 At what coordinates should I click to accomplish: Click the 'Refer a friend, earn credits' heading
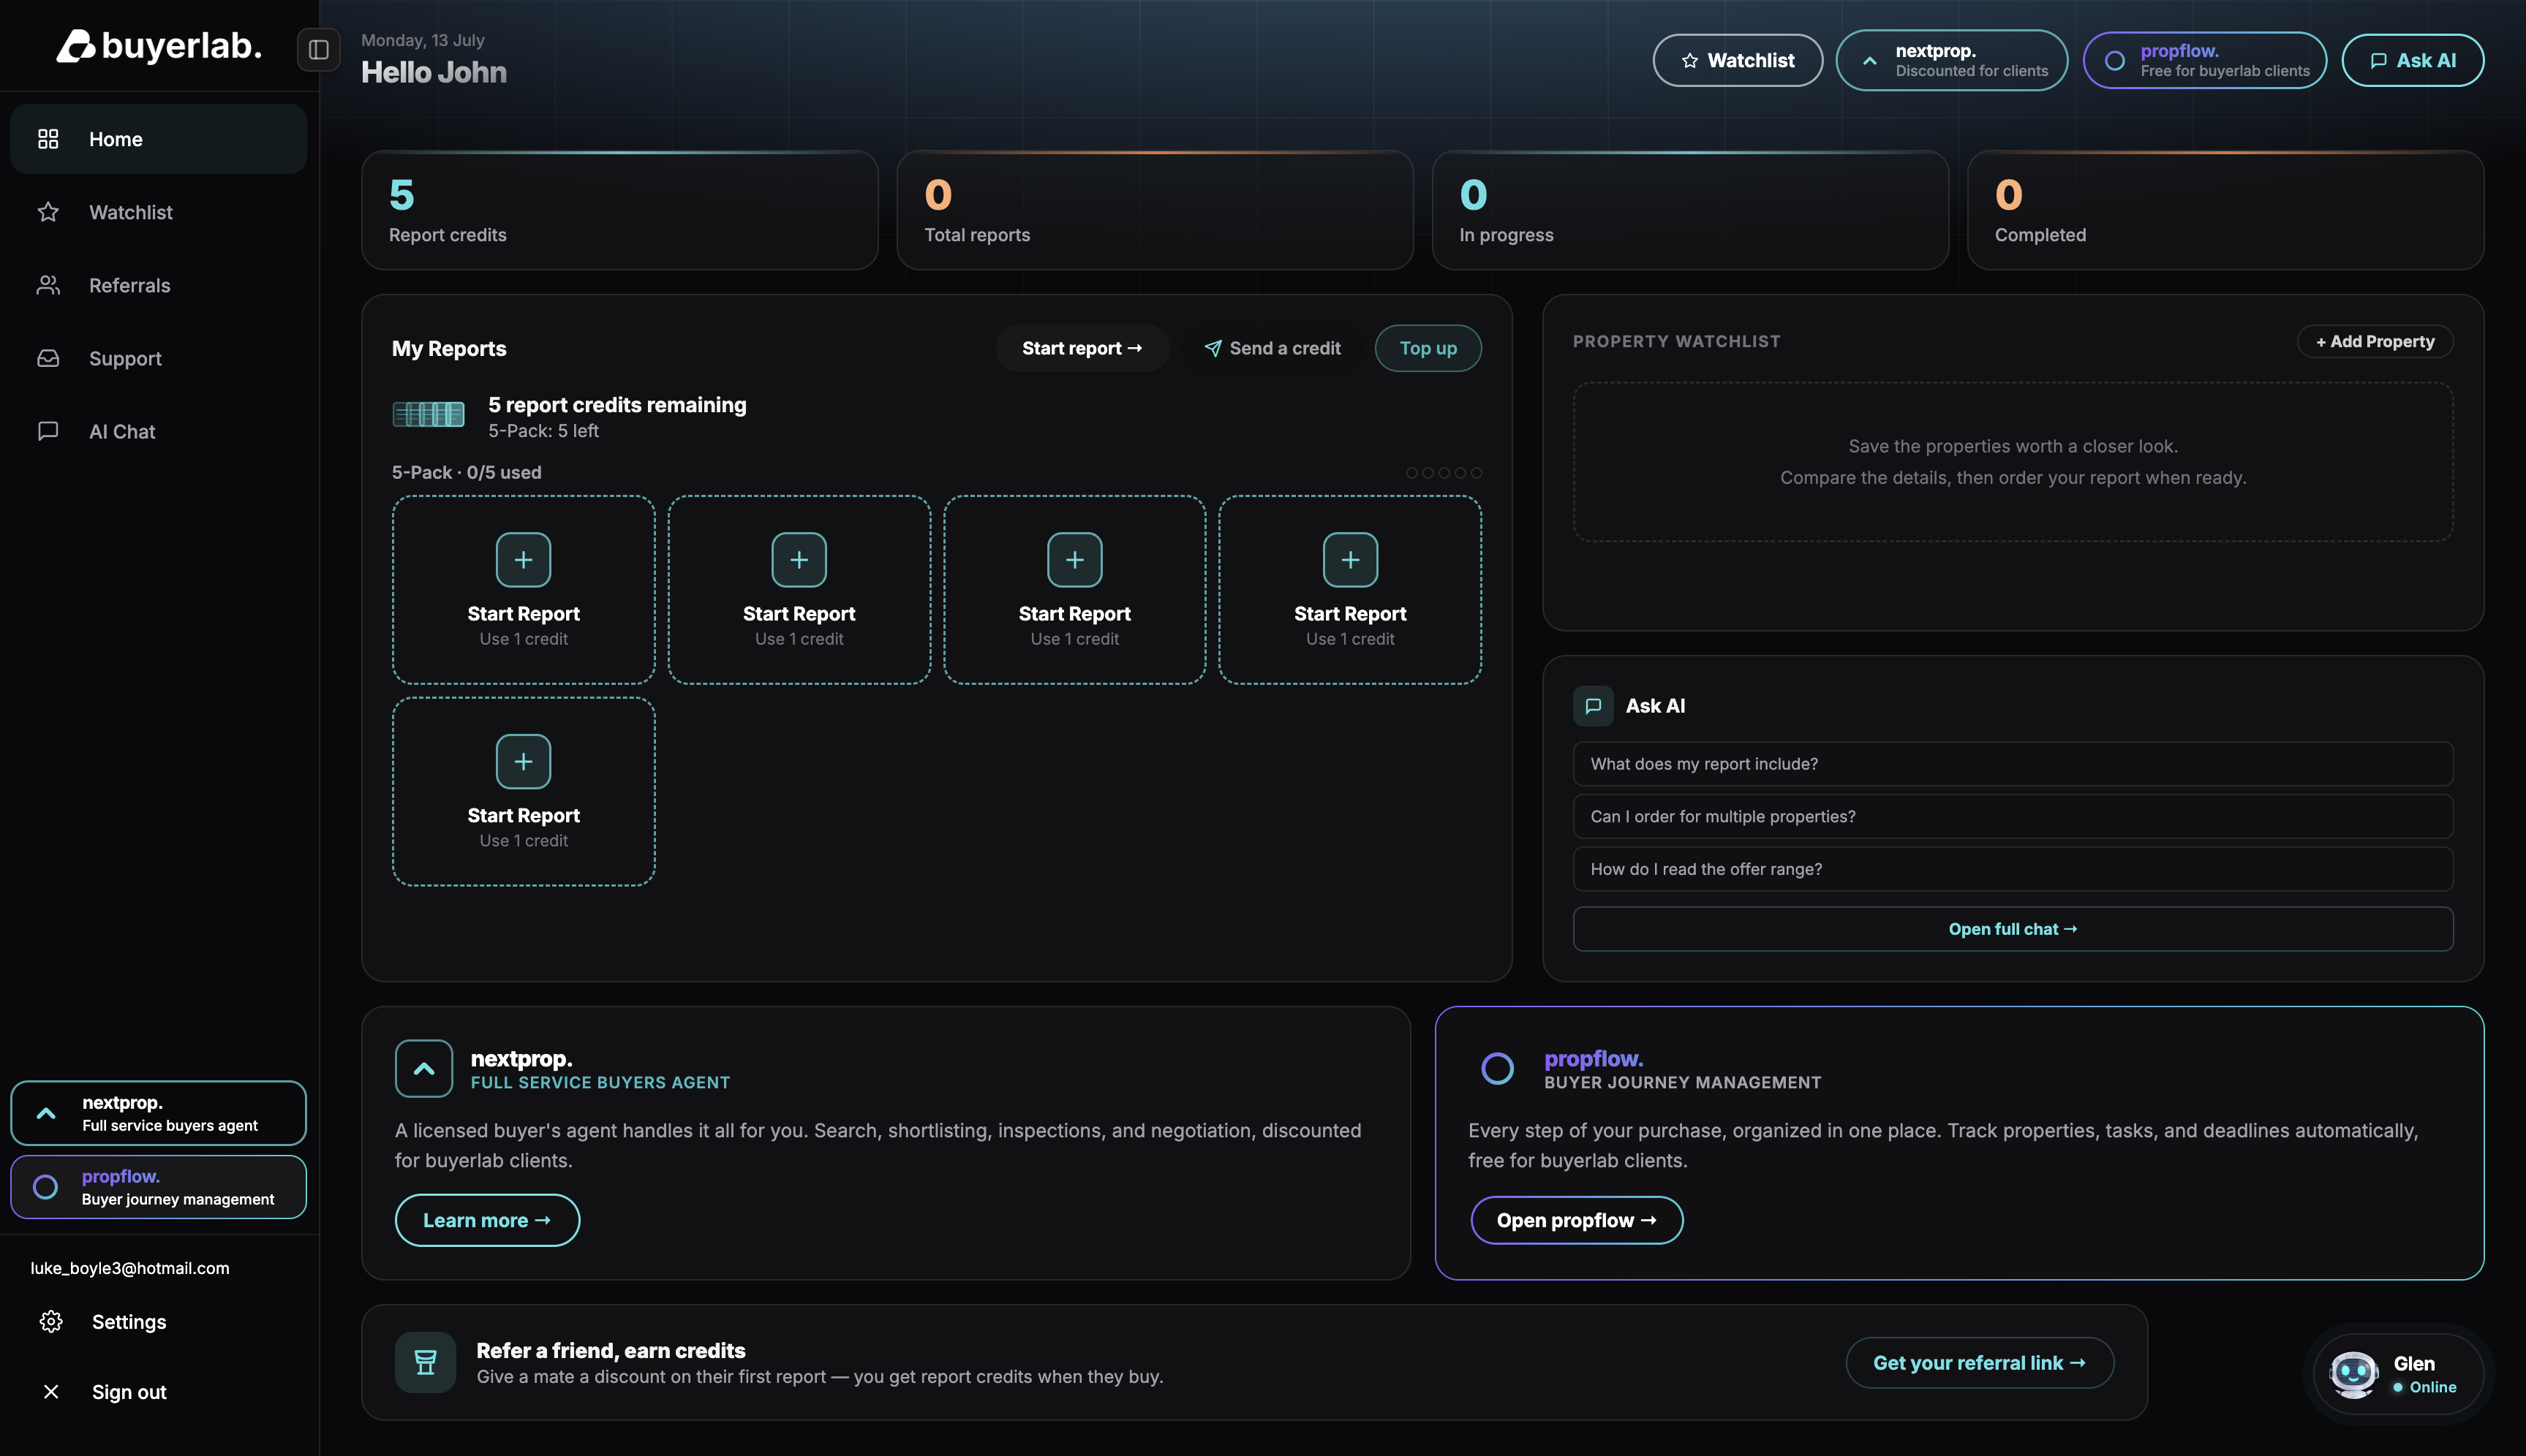pos(611,1351)
